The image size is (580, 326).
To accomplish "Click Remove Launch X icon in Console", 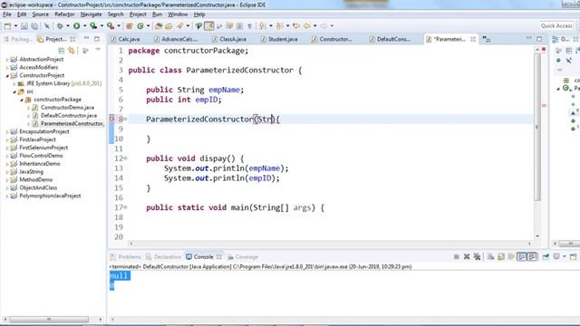I will click(467, 257).
